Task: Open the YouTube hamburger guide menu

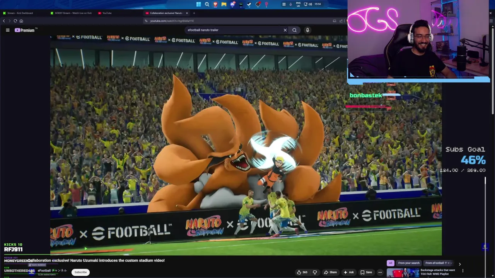Action: pyautogui.click(x=7, y=30)
